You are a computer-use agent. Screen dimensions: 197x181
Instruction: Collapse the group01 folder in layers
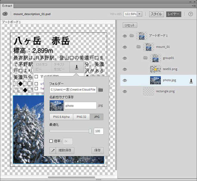[145, 58]
